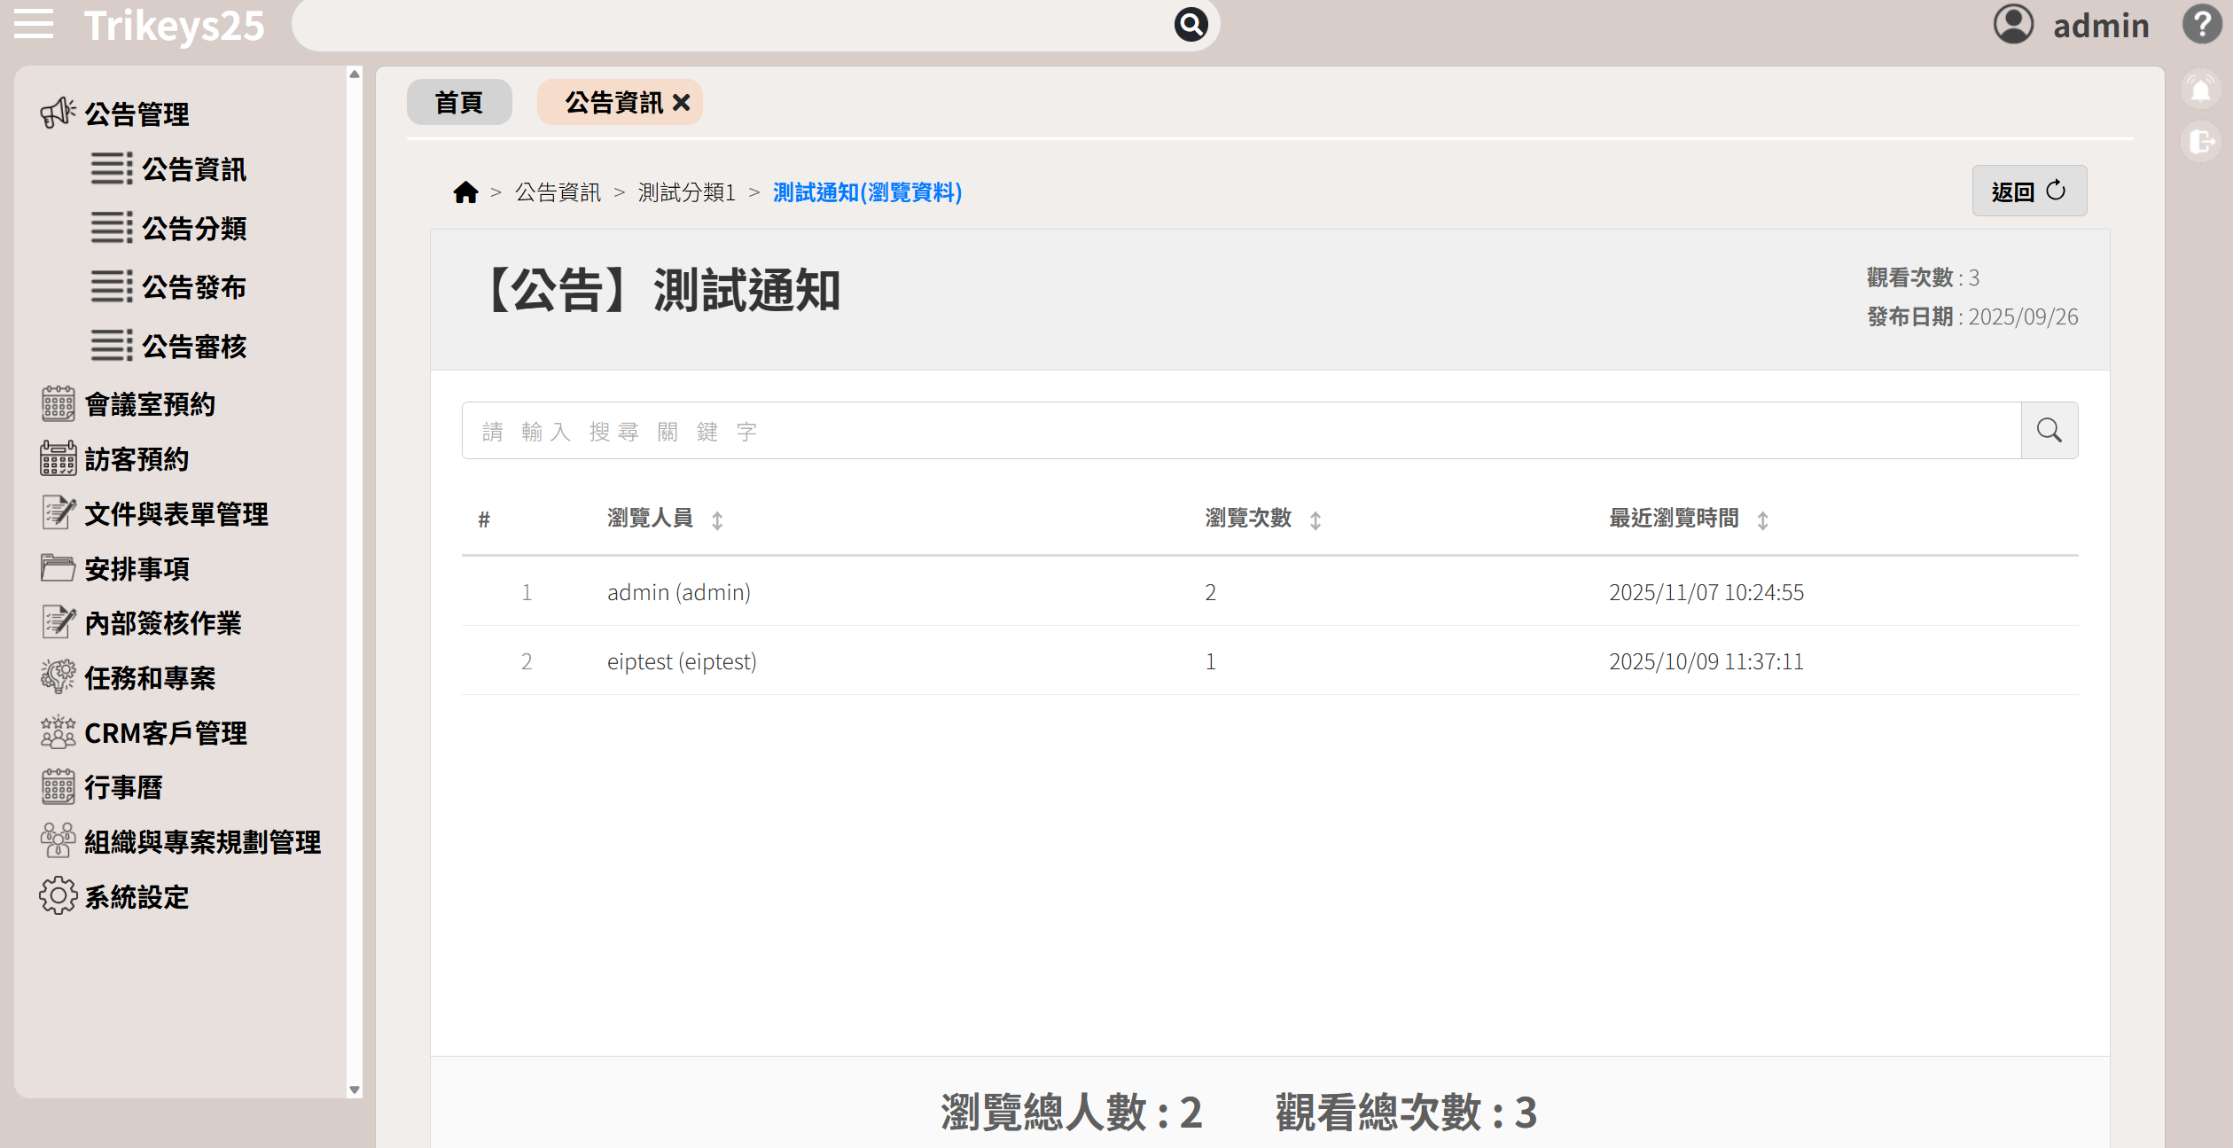The width and height of the screenshot is (2233, 1148).
Task: Click the home icon in breadcrumb
Action: [465, 192]
